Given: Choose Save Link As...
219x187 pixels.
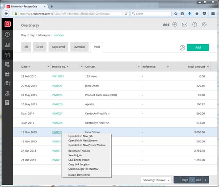Looking at the screenshot, I should click(86, 155).
